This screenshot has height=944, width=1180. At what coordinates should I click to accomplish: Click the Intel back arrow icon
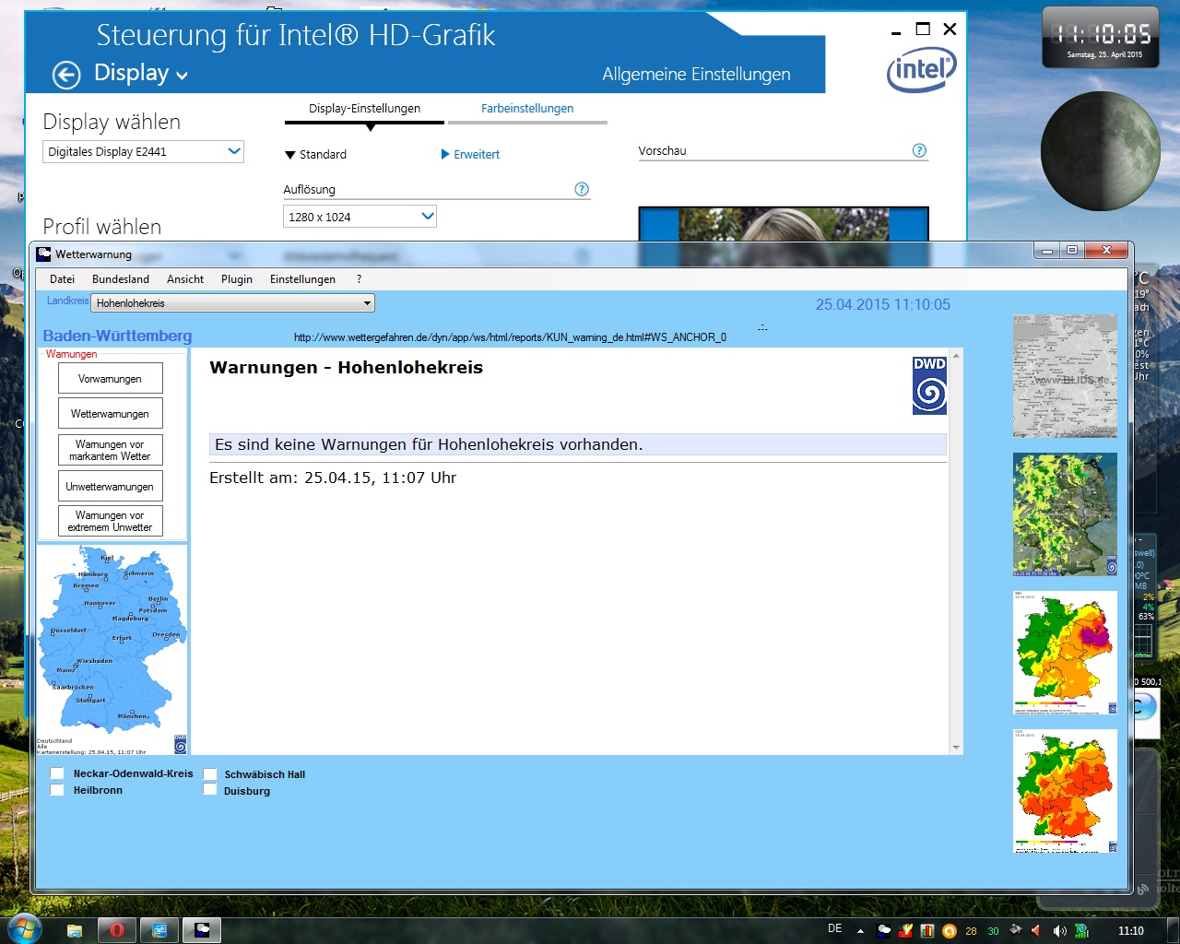coord(66,75)
